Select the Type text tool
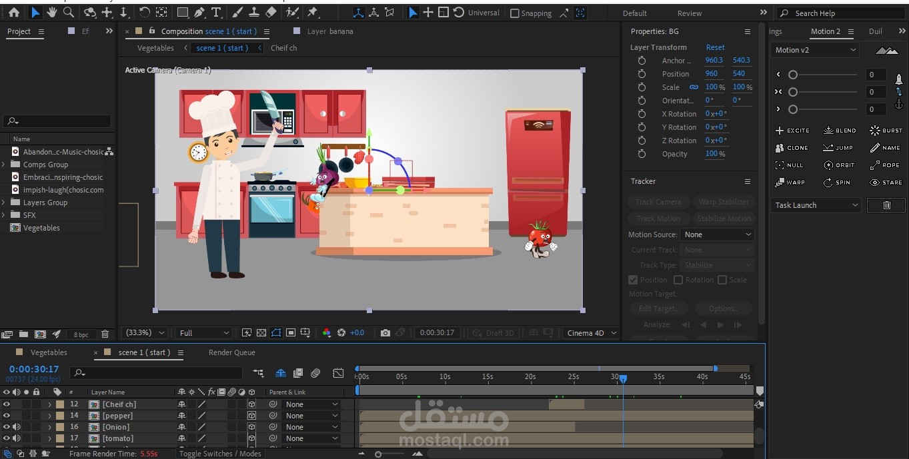This screenshot has height=459, width=909. point(216,13)
